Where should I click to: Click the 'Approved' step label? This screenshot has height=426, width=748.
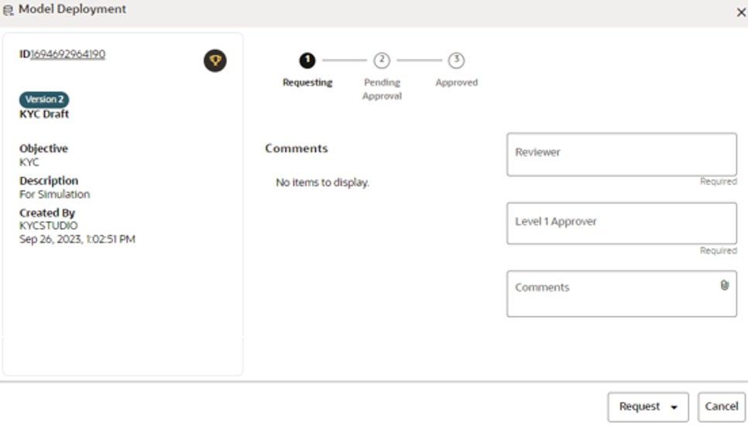(457, 83)
